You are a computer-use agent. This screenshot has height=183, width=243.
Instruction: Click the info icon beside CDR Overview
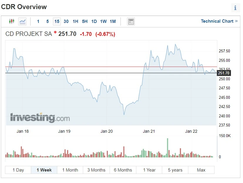235,8
